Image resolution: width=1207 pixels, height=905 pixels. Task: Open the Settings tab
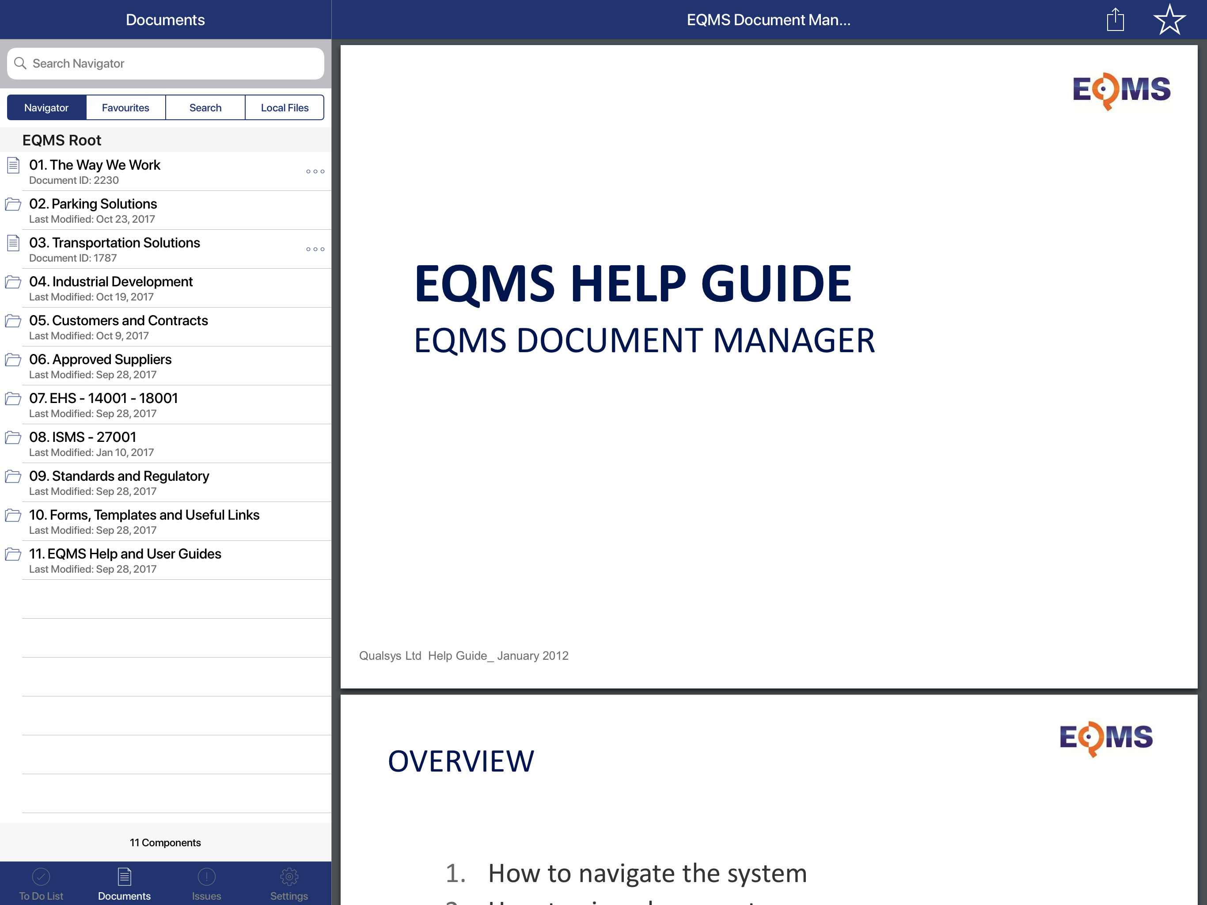tap(289, 884)
